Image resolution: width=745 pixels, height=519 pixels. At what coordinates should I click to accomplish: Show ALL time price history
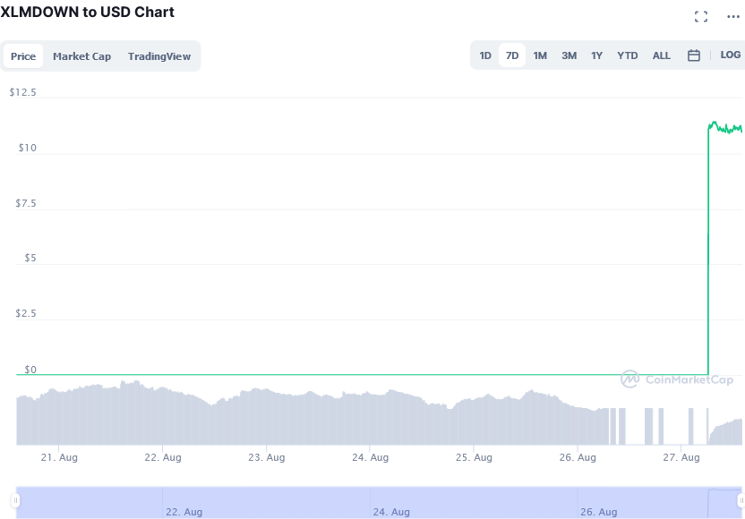662,55
